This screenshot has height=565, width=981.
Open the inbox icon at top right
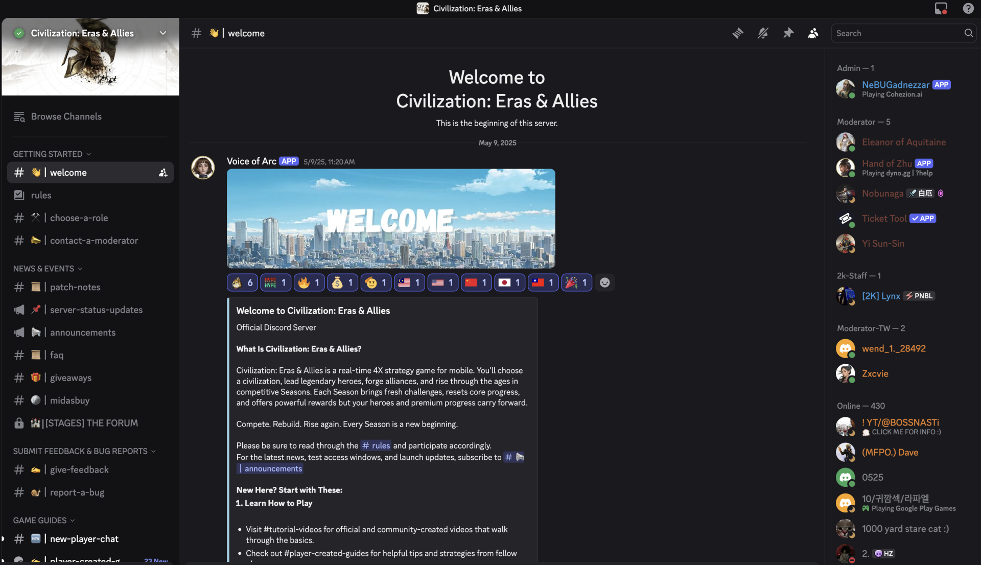[x=941, y=9]
